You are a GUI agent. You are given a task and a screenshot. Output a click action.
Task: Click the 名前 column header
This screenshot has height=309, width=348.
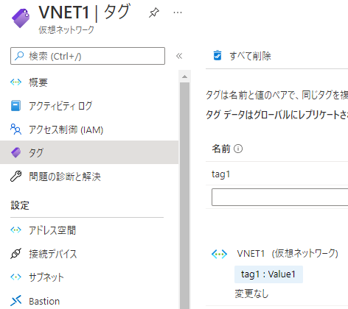tap(221, 149)
